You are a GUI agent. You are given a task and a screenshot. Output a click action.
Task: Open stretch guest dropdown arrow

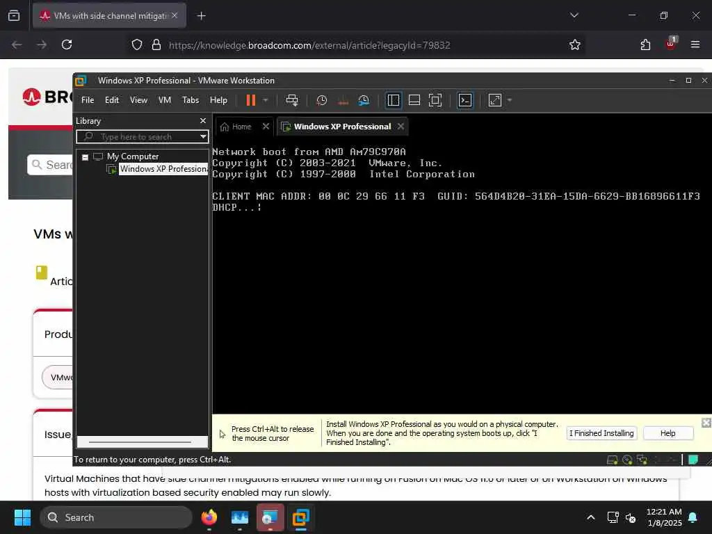[x=510, y=100]
